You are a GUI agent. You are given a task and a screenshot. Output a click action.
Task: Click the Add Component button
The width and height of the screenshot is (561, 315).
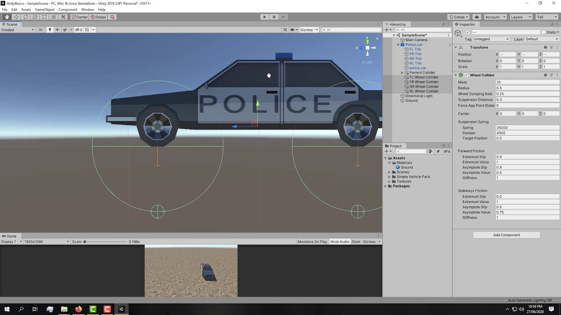click(507, 235)
